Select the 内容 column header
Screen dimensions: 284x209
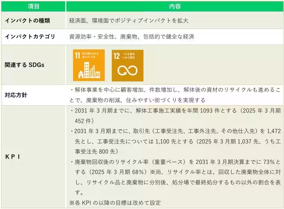[175, 6]
